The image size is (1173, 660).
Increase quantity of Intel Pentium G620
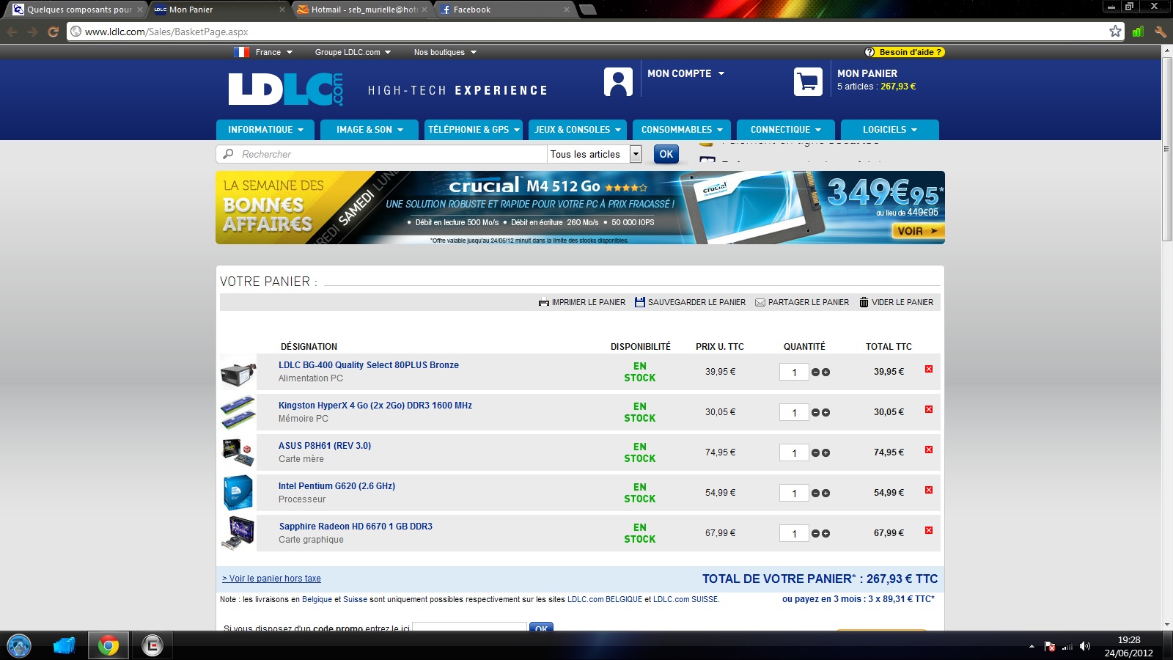click(826, 494)
